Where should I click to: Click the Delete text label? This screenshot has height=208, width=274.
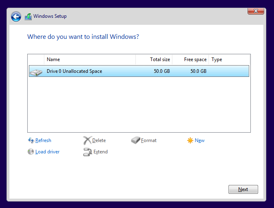[x=99, y=140]
